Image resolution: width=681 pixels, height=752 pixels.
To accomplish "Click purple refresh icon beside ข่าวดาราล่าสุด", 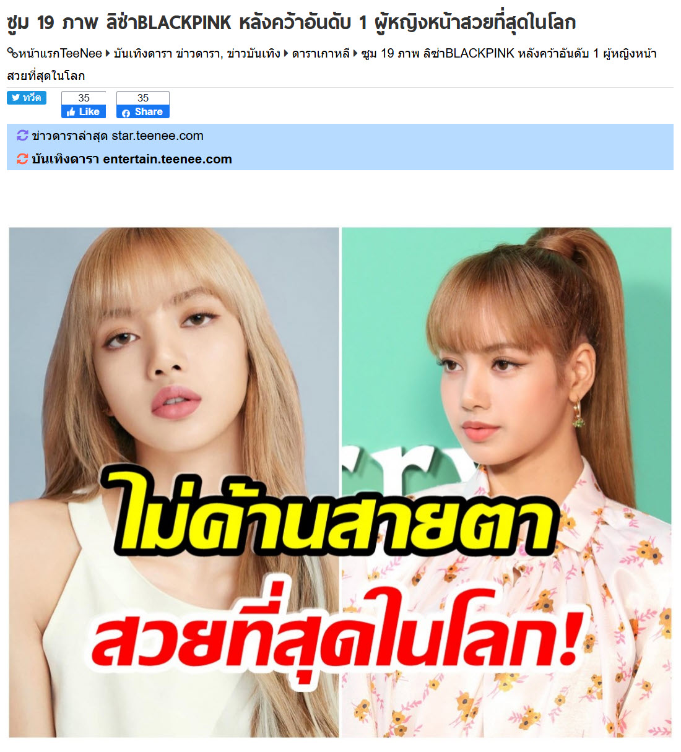I will (x=22, y=136).
